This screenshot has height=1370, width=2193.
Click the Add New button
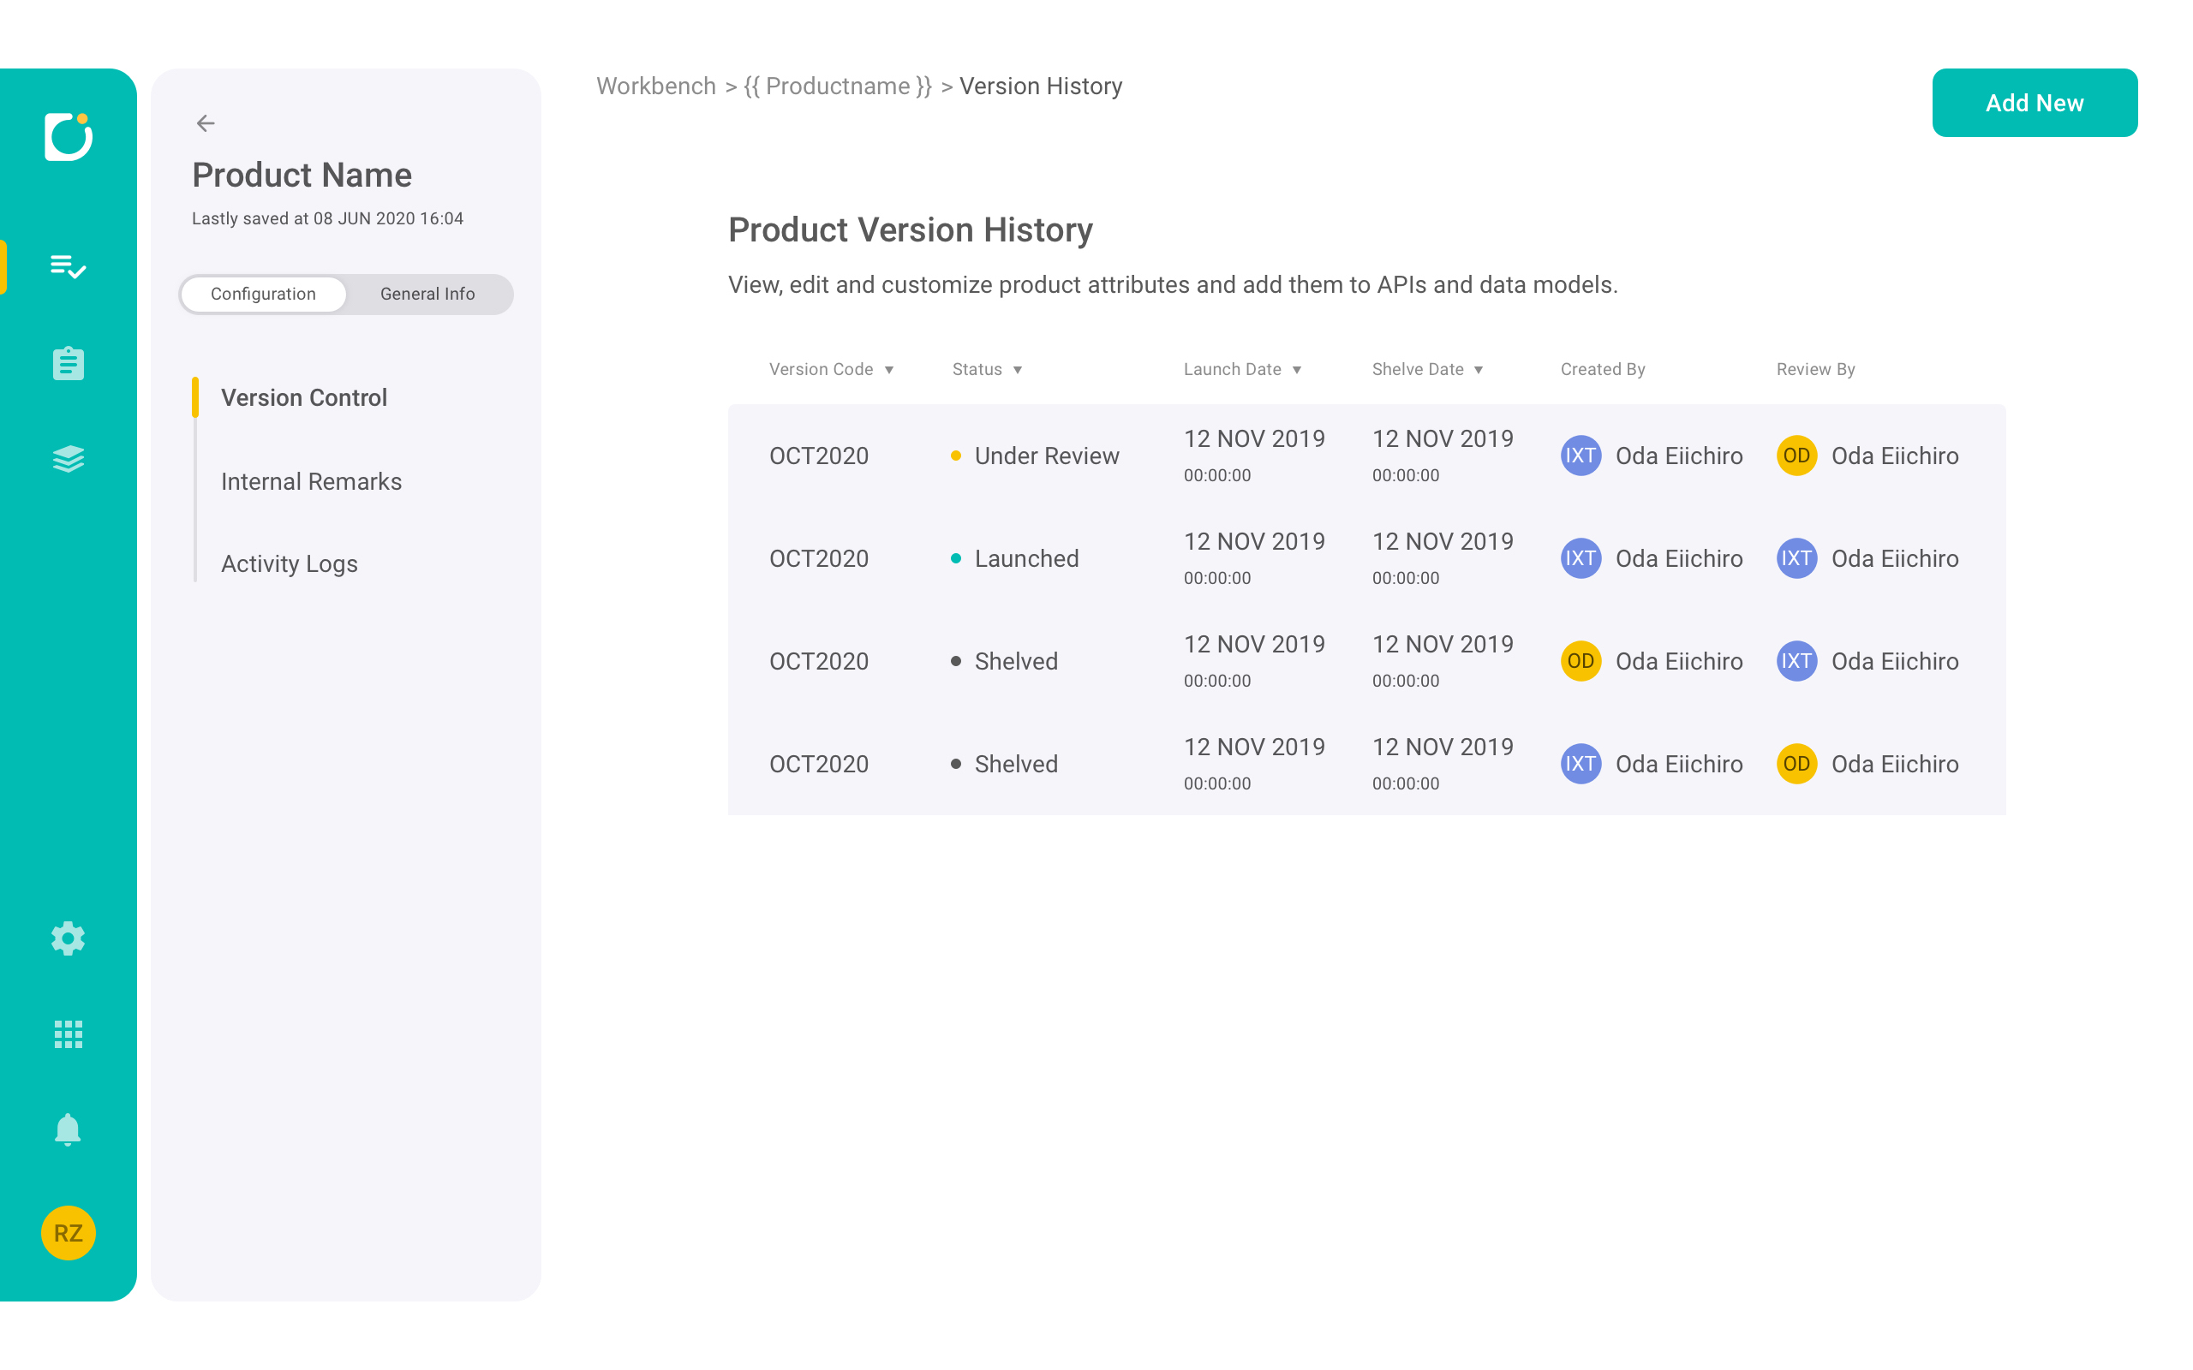(x=2034, y=104)
